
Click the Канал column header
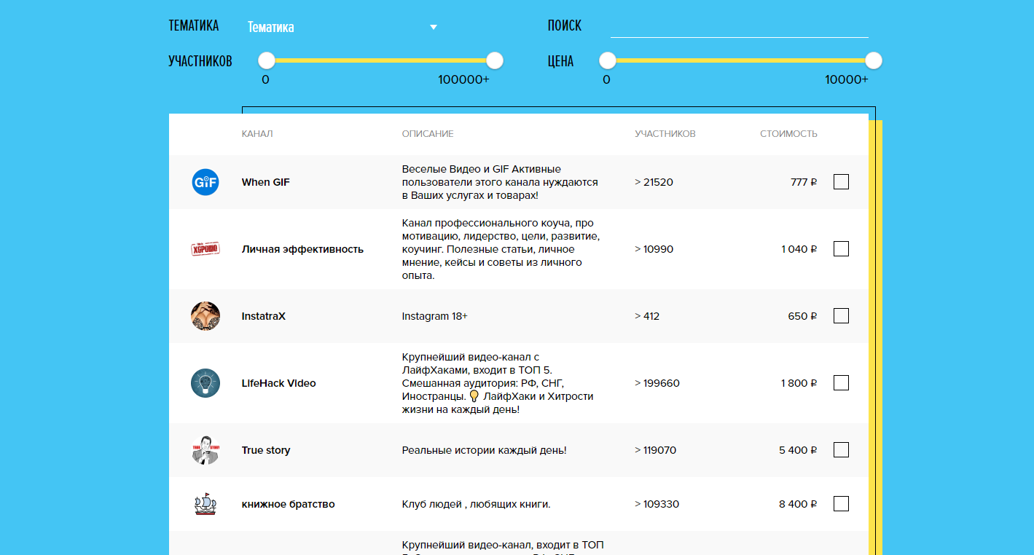257,134
